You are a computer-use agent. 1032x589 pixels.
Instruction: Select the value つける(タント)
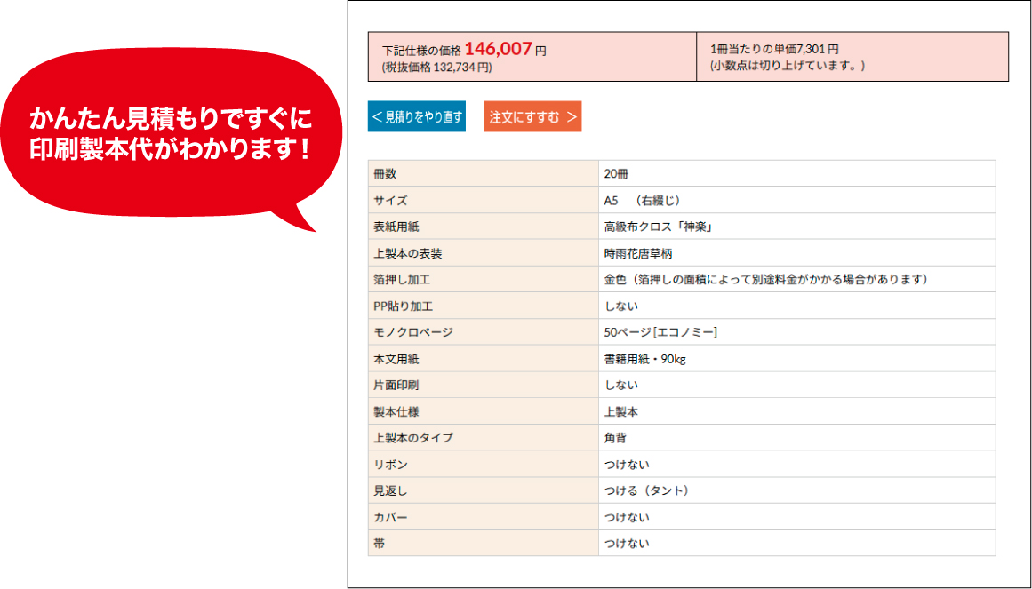646,491
